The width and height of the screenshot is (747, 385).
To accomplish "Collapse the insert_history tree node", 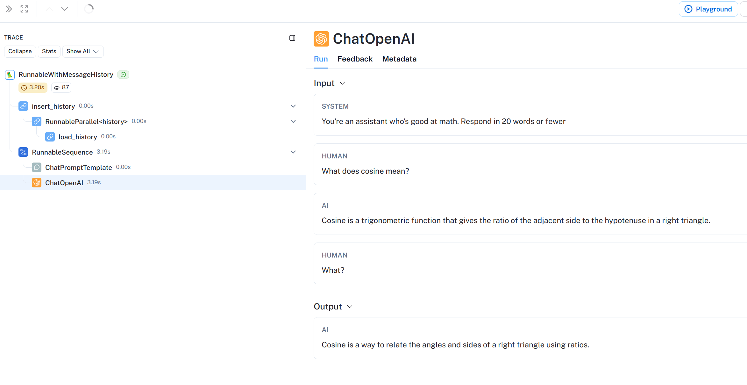I will pos(293,106).
